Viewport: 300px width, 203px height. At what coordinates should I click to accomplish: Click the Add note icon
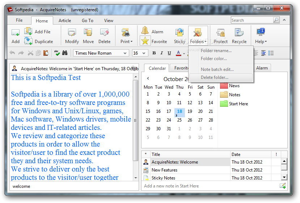(x=15, y=33)
